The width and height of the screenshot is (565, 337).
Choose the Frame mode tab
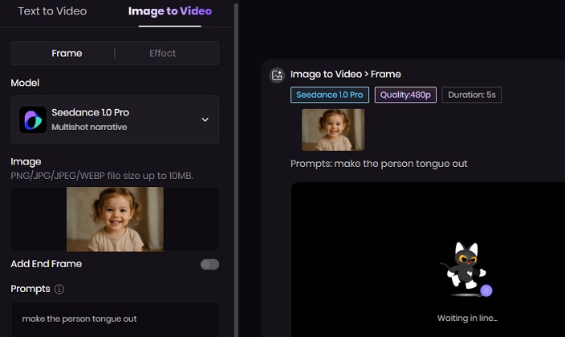coord(67,53)
